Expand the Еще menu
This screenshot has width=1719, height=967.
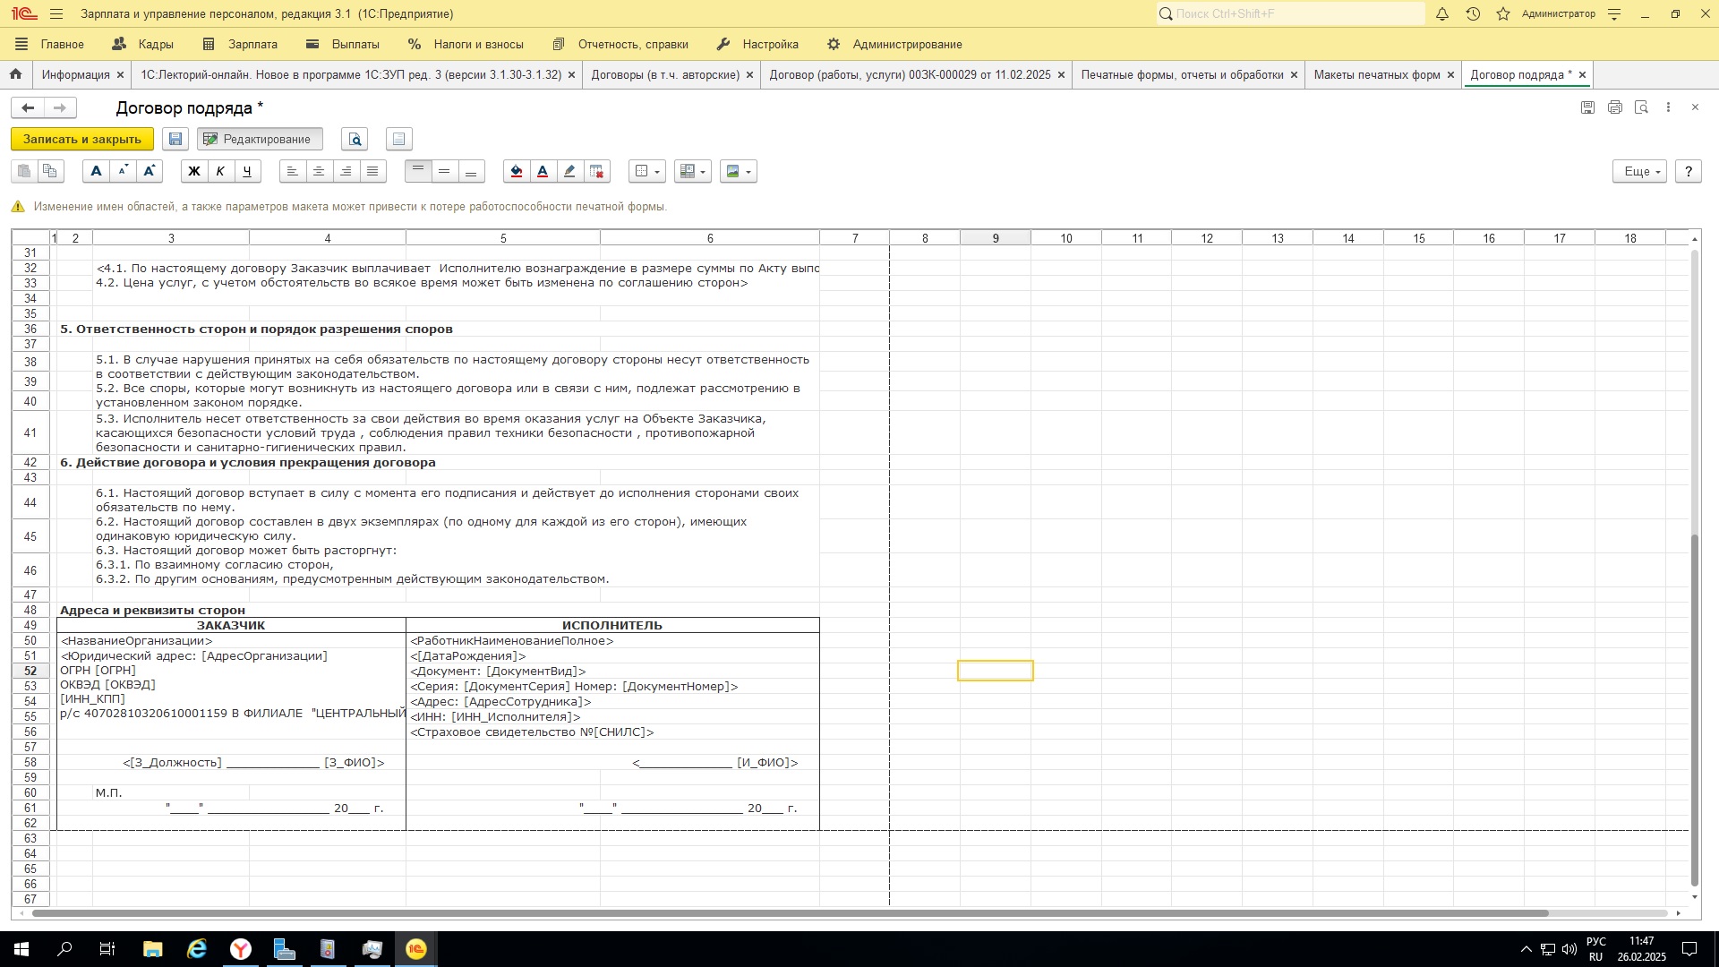pos(1640,171)
